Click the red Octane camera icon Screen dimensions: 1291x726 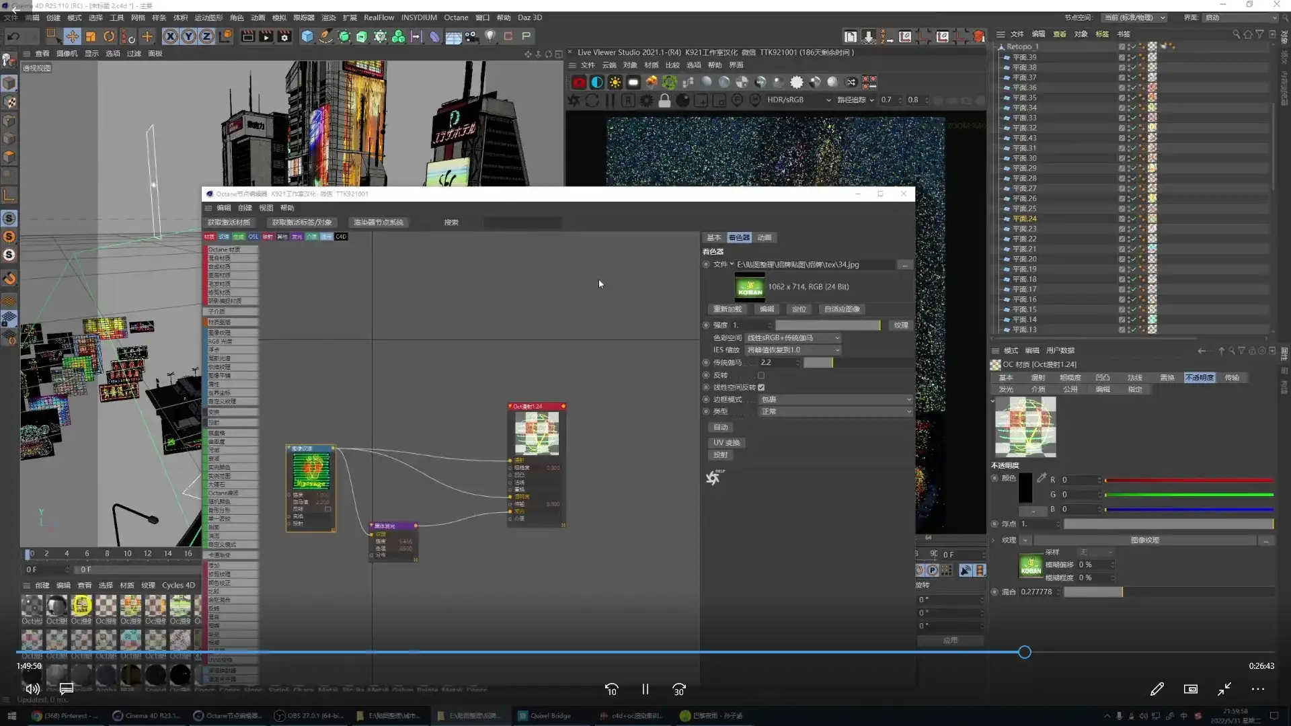pyautogui.click(x=579, y=82)
